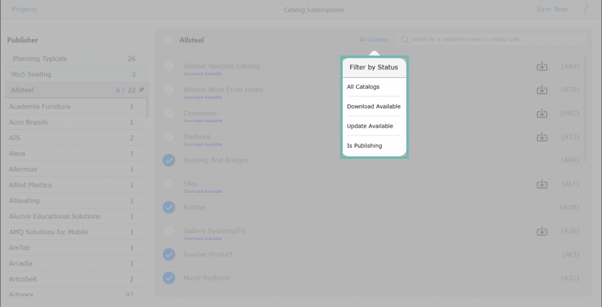Select Planning Typicals publisher

click(x=76, y=59)
